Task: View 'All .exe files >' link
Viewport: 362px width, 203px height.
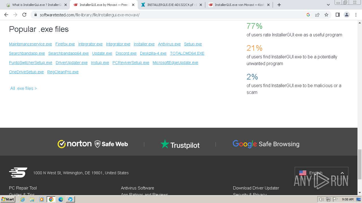Action: (x=23, y=88)
